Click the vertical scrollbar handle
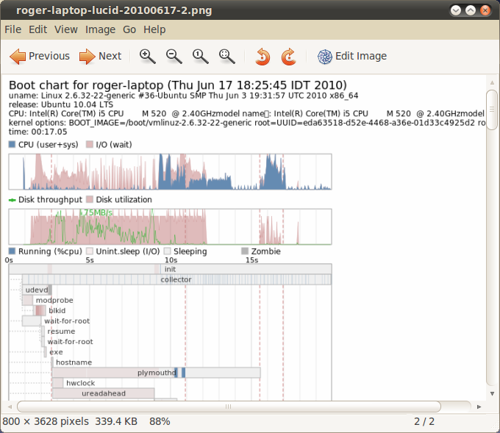 492,110
